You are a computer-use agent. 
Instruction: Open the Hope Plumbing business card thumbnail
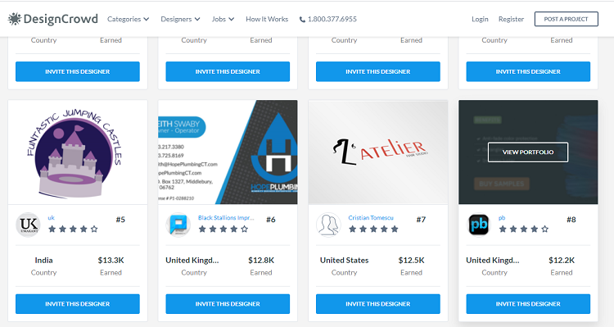click(x=228, y=152)
